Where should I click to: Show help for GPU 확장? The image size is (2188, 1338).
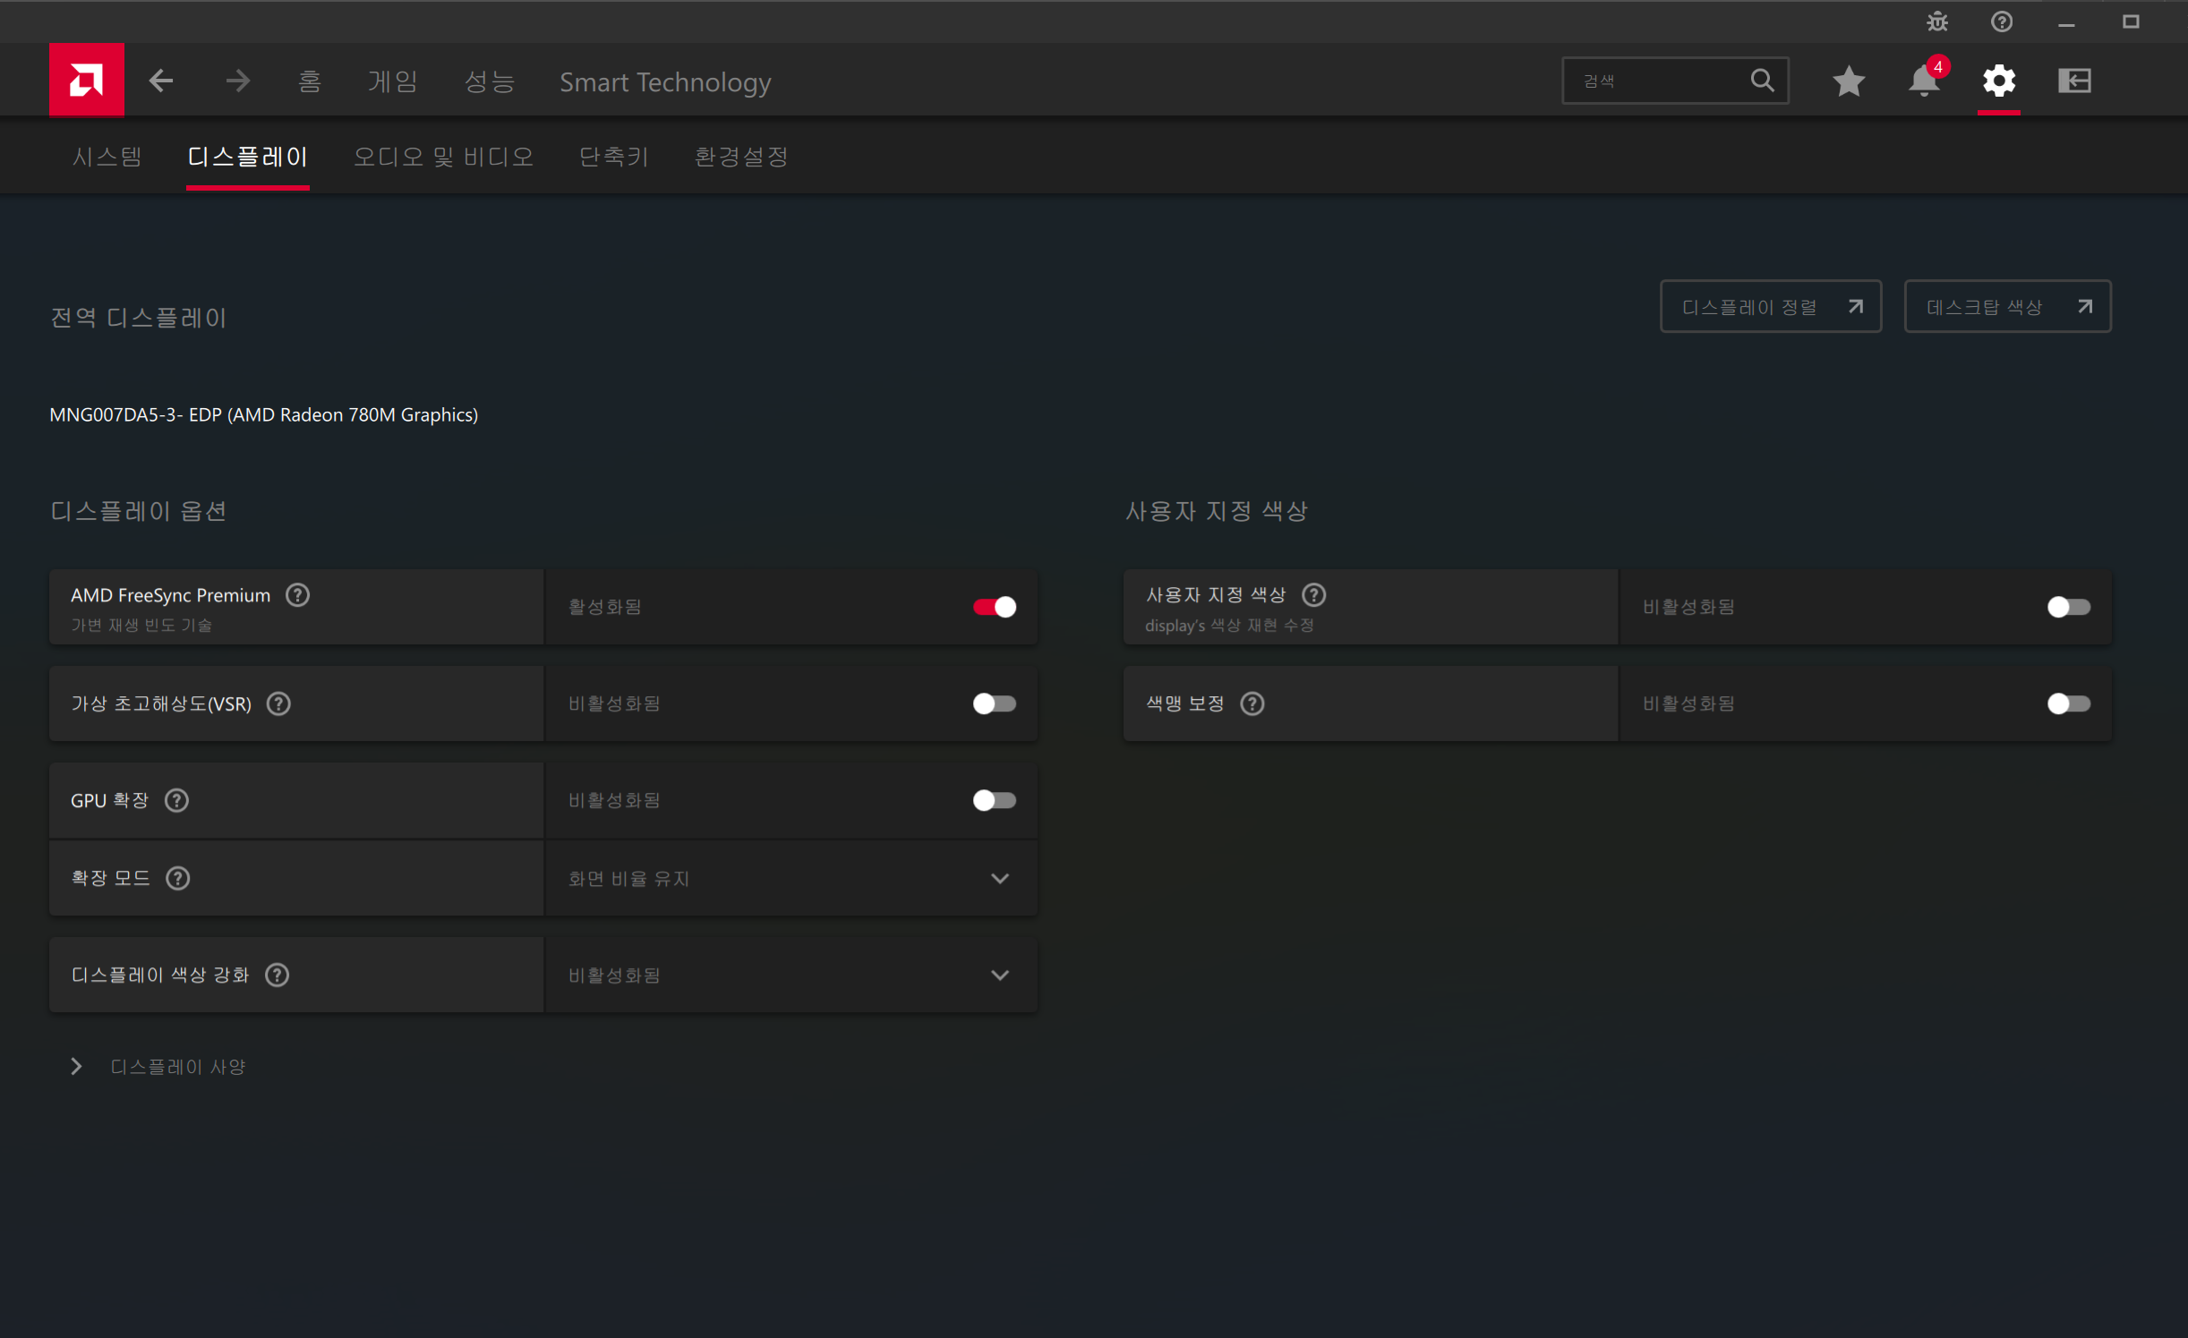pos(177,800)
